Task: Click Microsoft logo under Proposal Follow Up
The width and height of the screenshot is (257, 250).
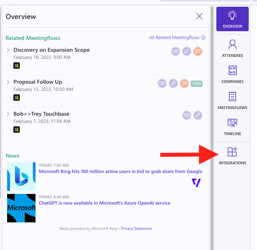Action: pos(17,98)
